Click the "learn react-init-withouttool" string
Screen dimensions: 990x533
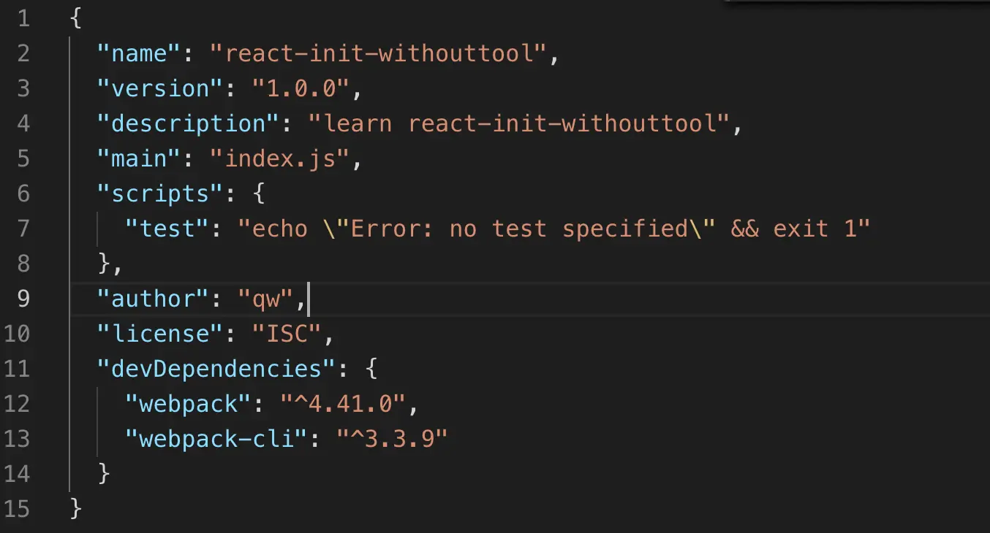pos(518,123)
